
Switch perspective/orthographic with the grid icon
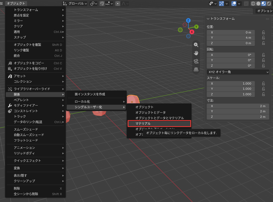pyautogui.click(x=196, y=70)
